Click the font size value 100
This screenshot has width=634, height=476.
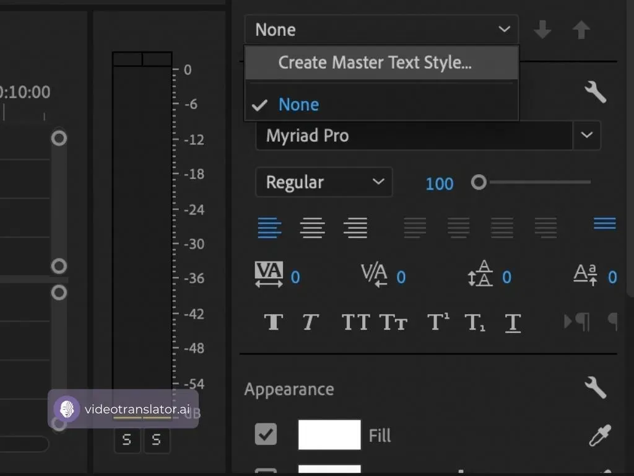point(440,183)
